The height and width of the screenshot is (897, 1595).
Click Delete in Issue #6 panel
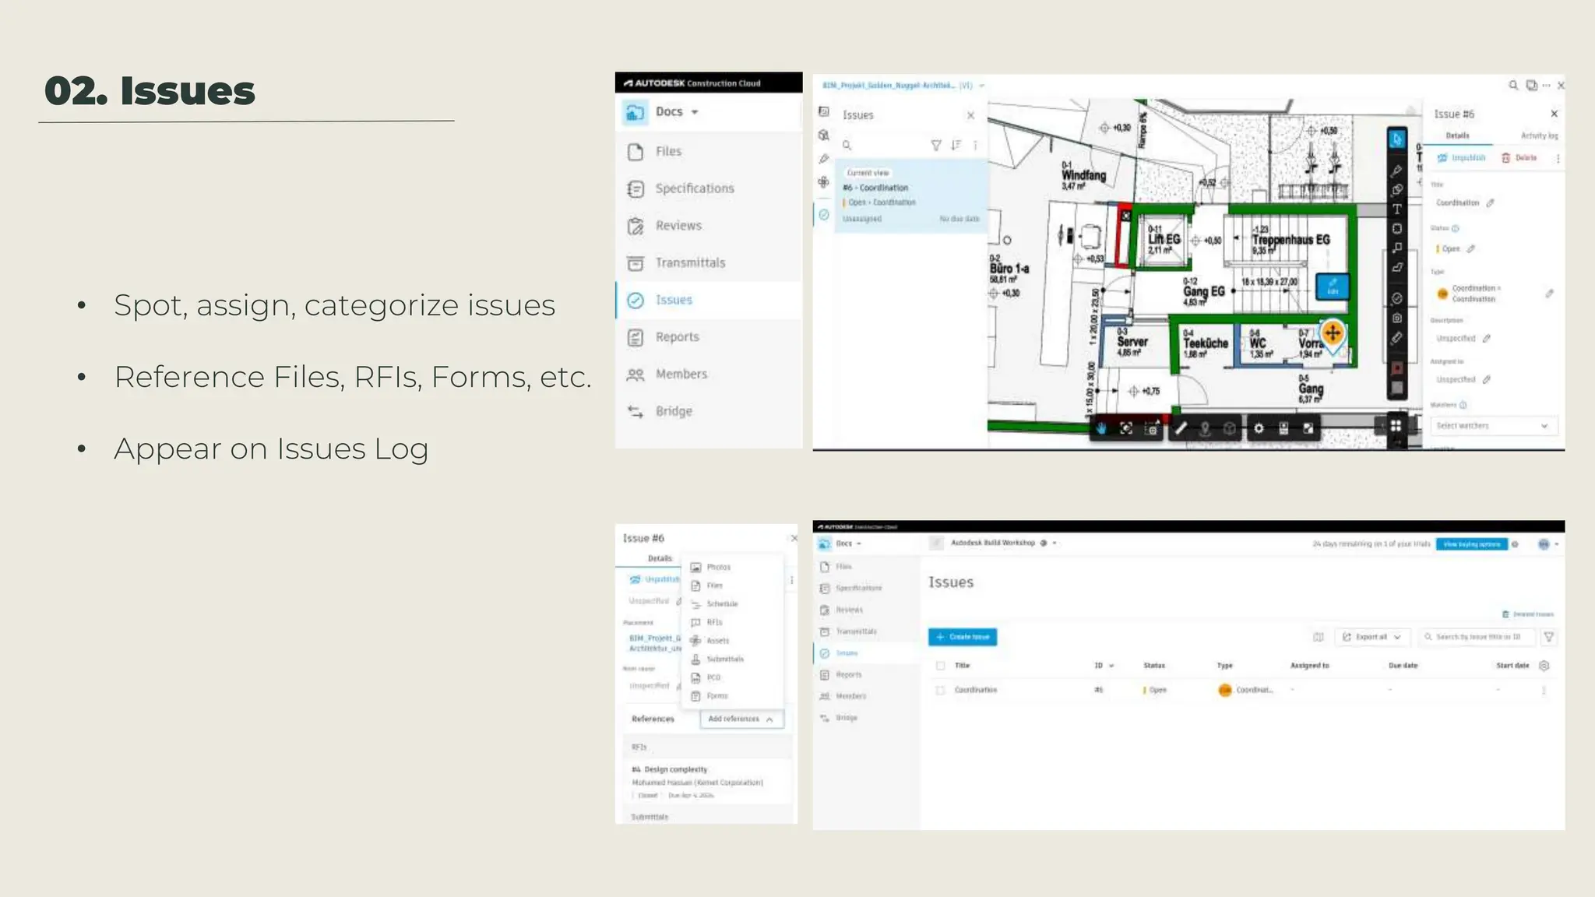(x=1519, y=158)
